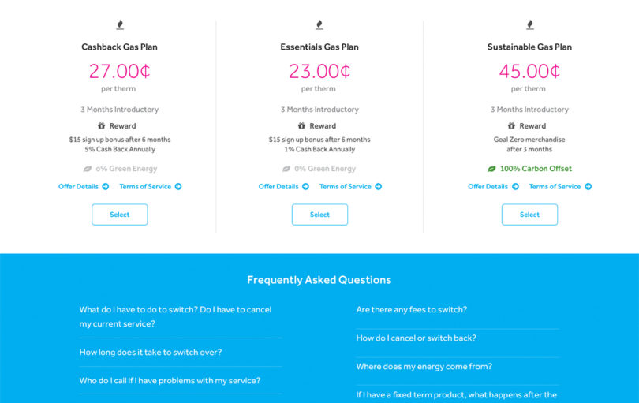This screenshot has height=403, width=639.
Task: Click the flame icon above Cashback Gas Plan
Action: [120, 25]
